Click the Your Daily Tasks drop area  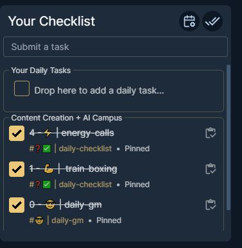pos(114,90)
